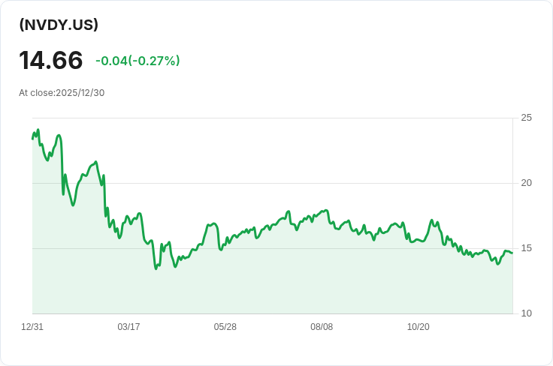Click the 25 label on the price axis
The height and width of the screenshot is (366, 553).
point(527,118)
